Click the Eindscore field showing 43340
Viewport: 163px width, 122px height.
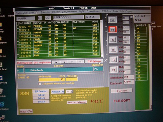point(129,82)
